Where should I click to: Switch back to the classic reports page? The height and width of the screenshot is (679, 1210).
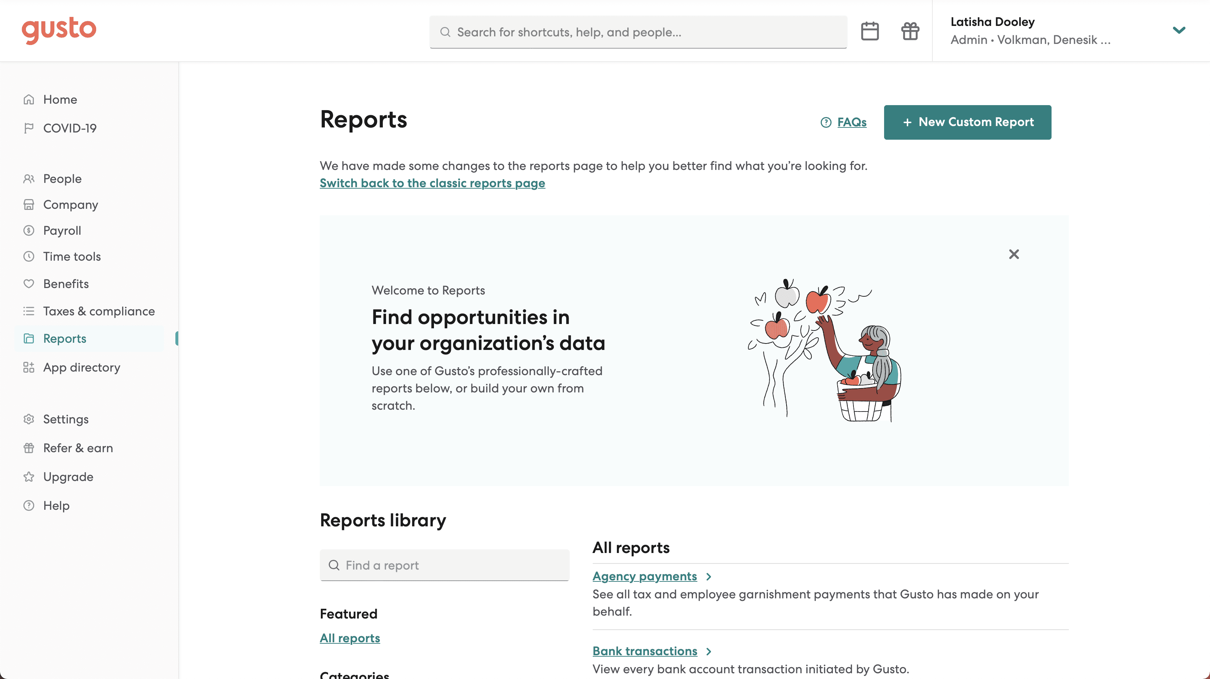coord(432,183)
